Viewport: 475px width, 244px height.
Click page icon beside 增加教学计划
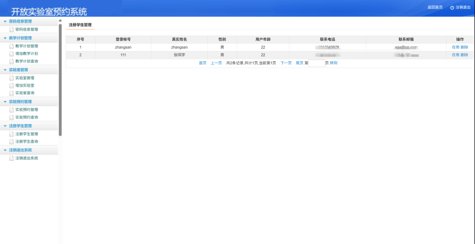(11, 54)
